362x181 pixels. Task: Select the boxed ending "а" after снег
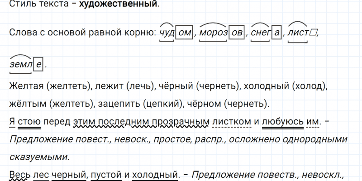[x=276, y=33]
